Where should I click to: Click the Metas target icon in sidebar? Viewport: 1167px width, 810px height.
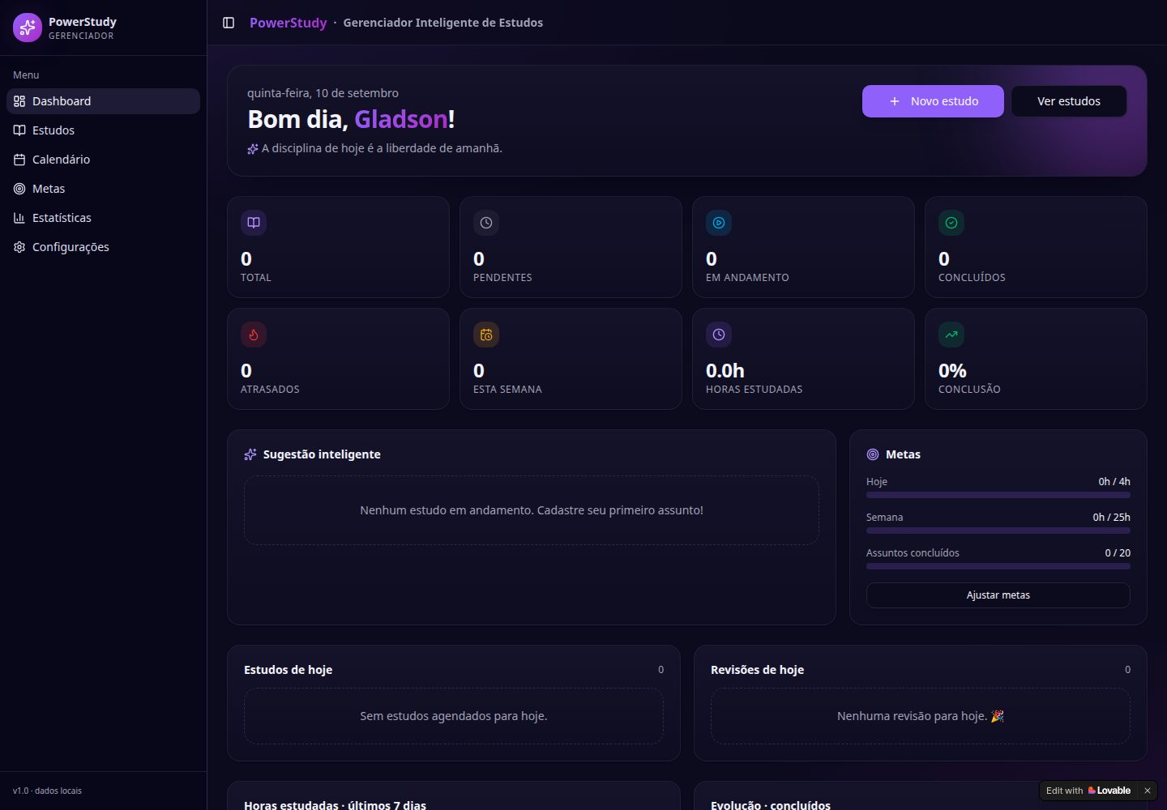19,189
